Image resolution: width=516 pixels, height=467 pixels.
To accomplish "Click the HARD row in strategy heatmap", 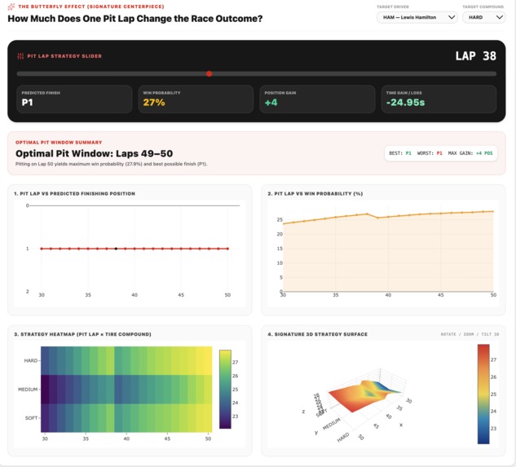I will [x=126, y=361].
